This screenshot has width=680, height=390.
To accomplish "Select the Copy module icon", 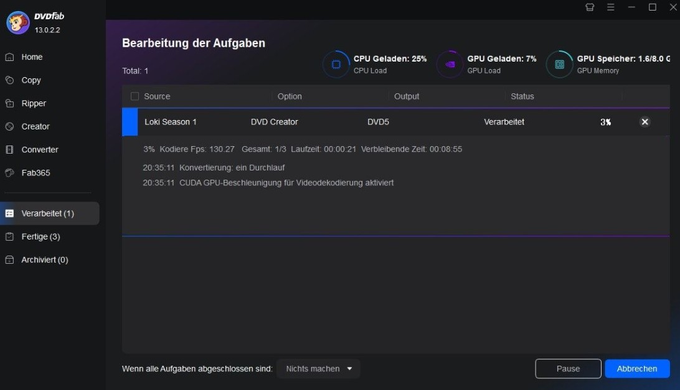I will [9, 80].
